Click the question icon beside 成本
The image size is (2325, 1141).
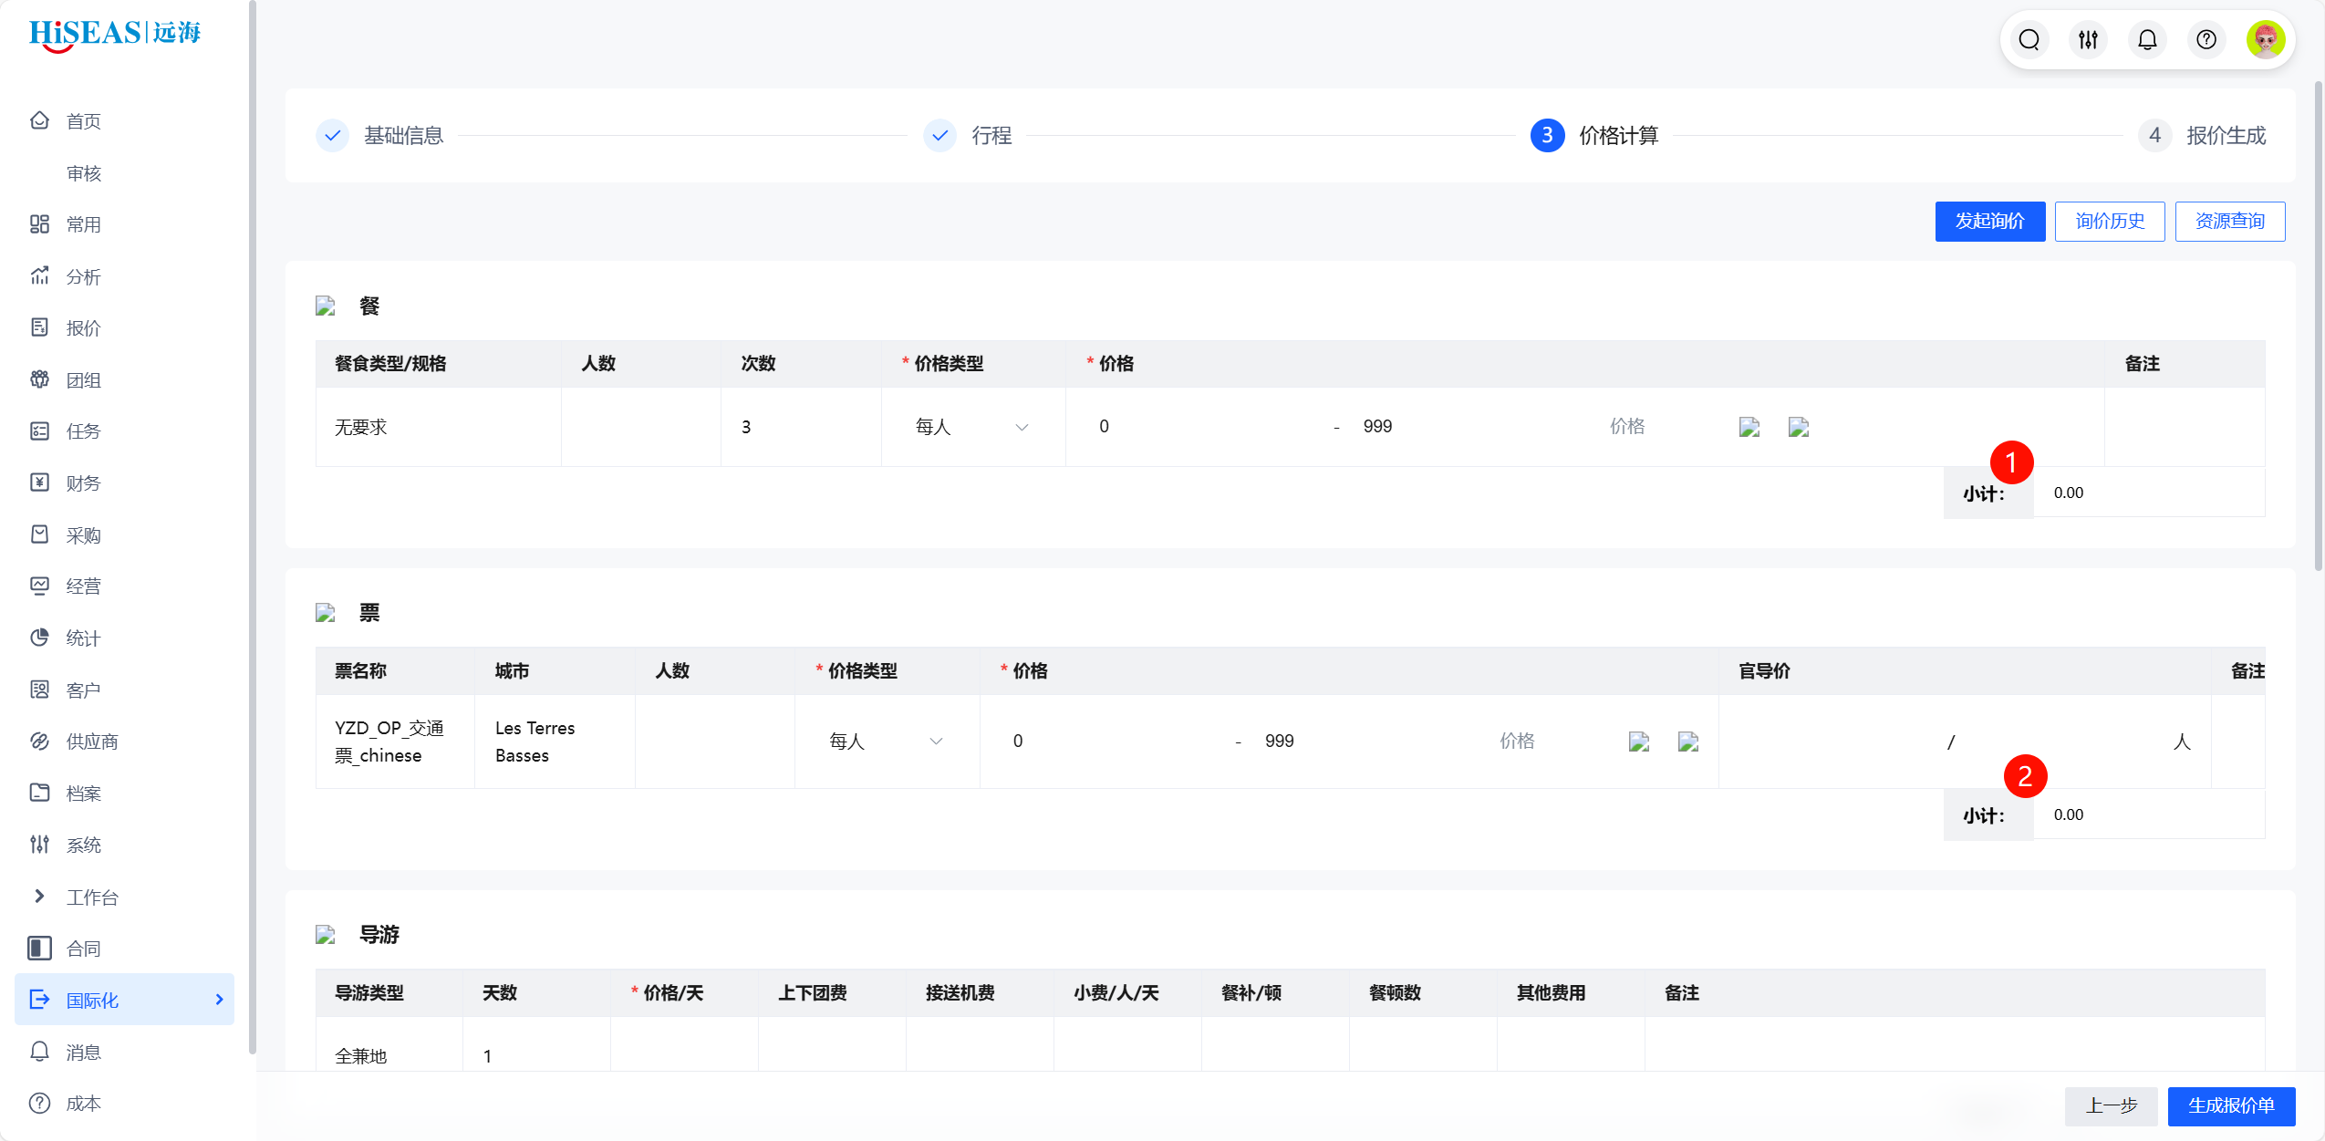[39, 1104]
